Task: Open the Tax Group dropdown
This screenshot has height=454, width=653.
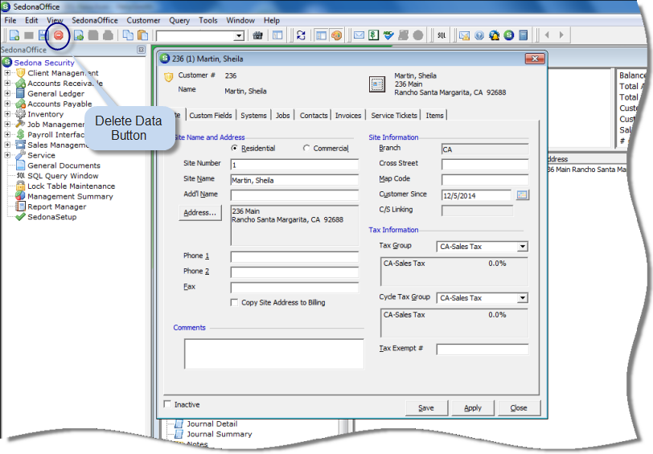Action: click(523, 247)
